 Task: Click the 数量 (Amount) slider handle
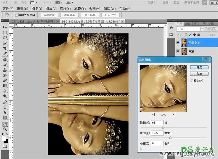coord(163,127)
